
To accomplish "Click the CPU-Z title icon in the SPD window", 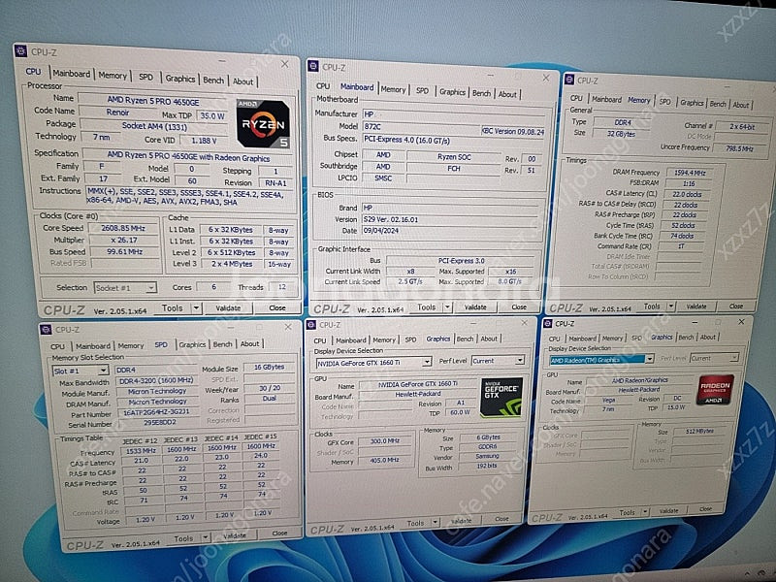I will tap(46, 329).
